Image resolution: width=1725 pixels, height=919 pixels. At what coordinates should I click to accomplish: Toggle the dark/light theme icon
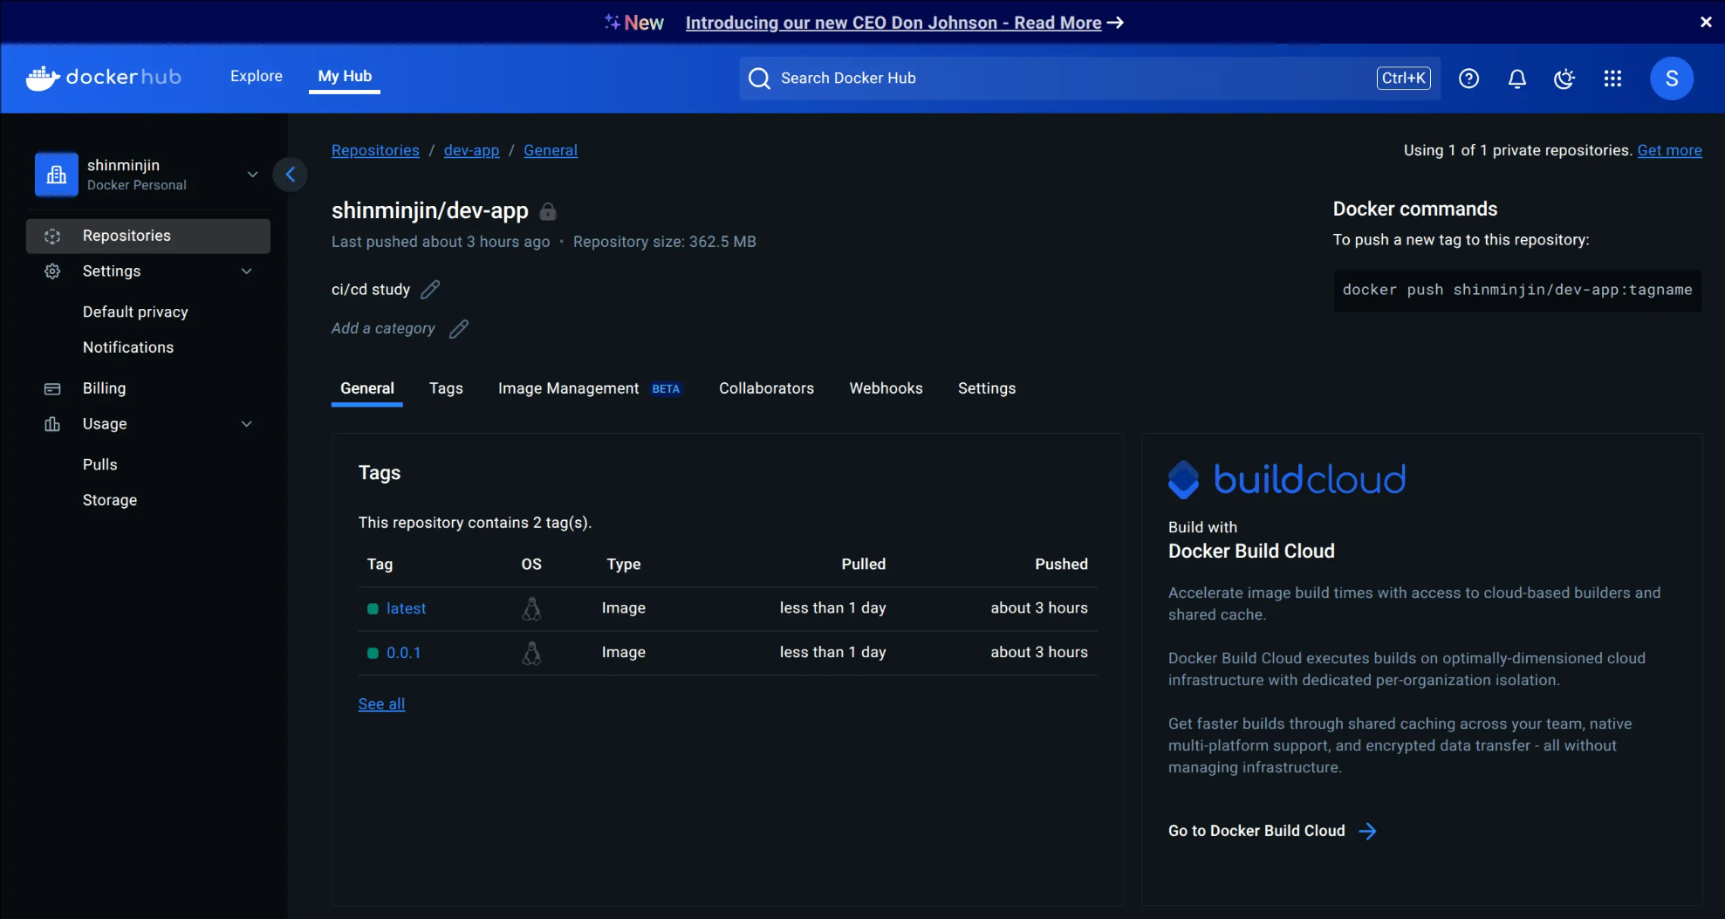coord(1564,79)
